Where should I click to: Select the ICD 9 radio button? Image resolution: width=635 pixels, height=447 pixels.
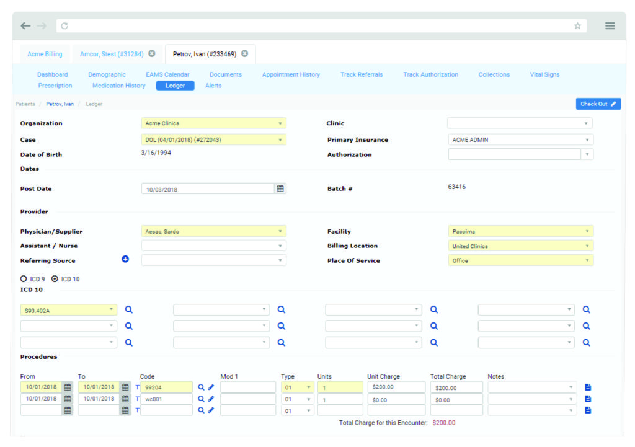click(24, 278)
